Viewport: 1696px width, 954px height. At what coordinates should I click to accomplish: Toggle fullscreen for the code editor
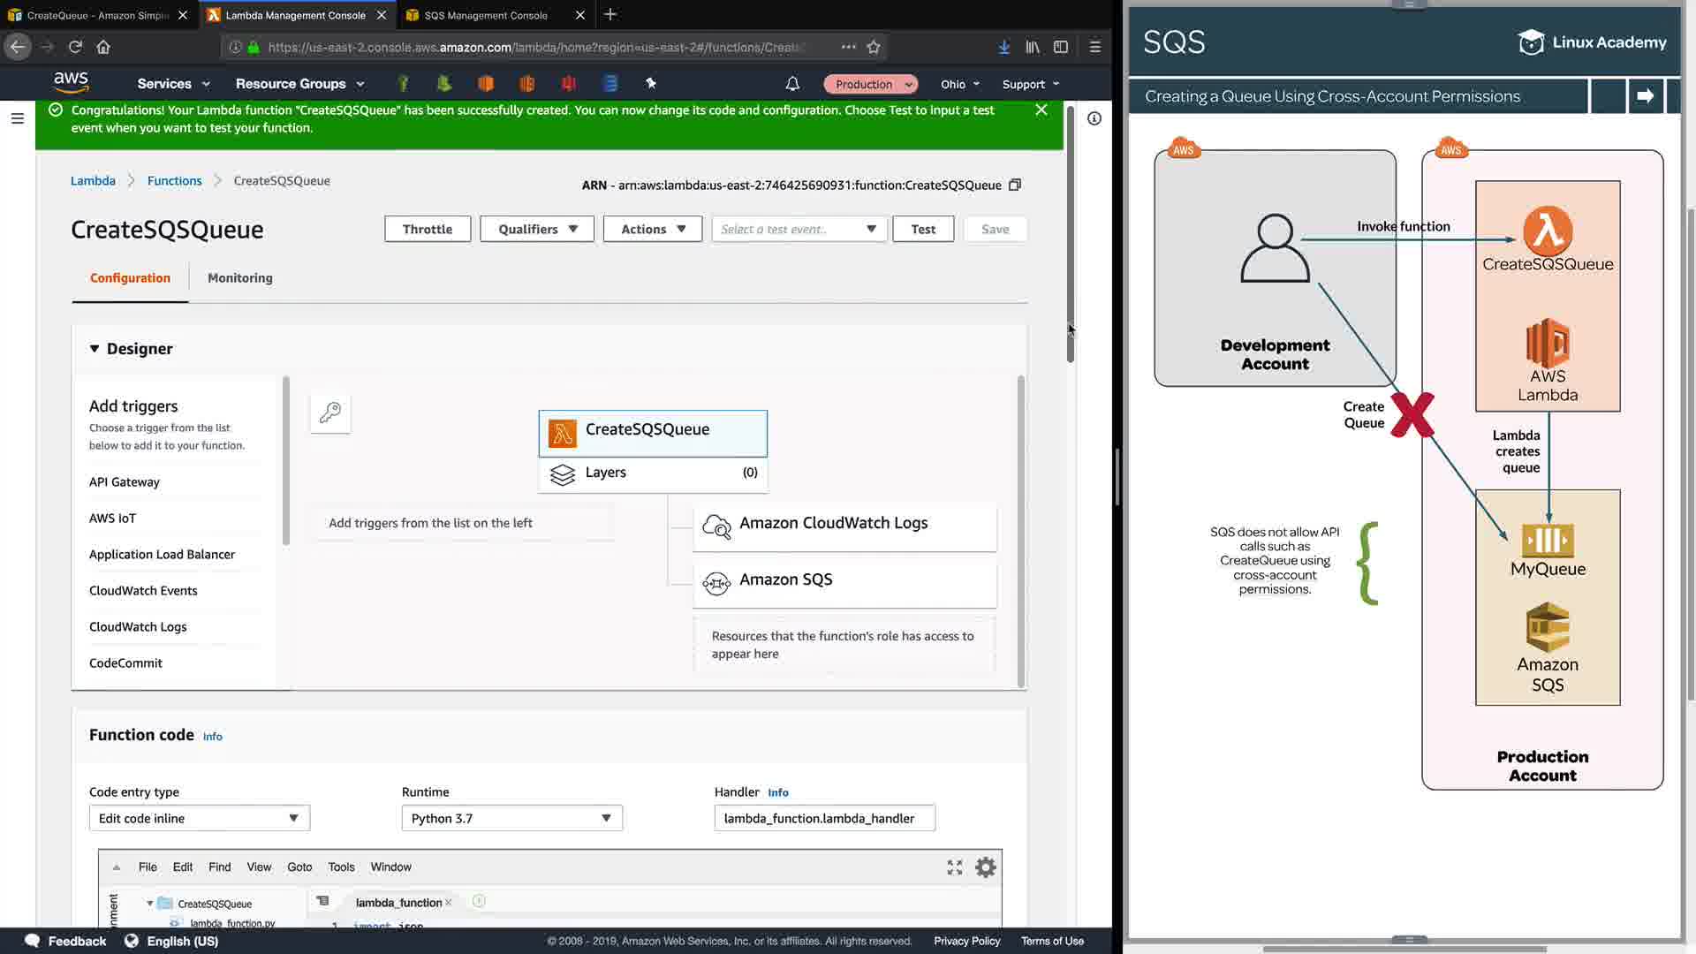(955, 867)
